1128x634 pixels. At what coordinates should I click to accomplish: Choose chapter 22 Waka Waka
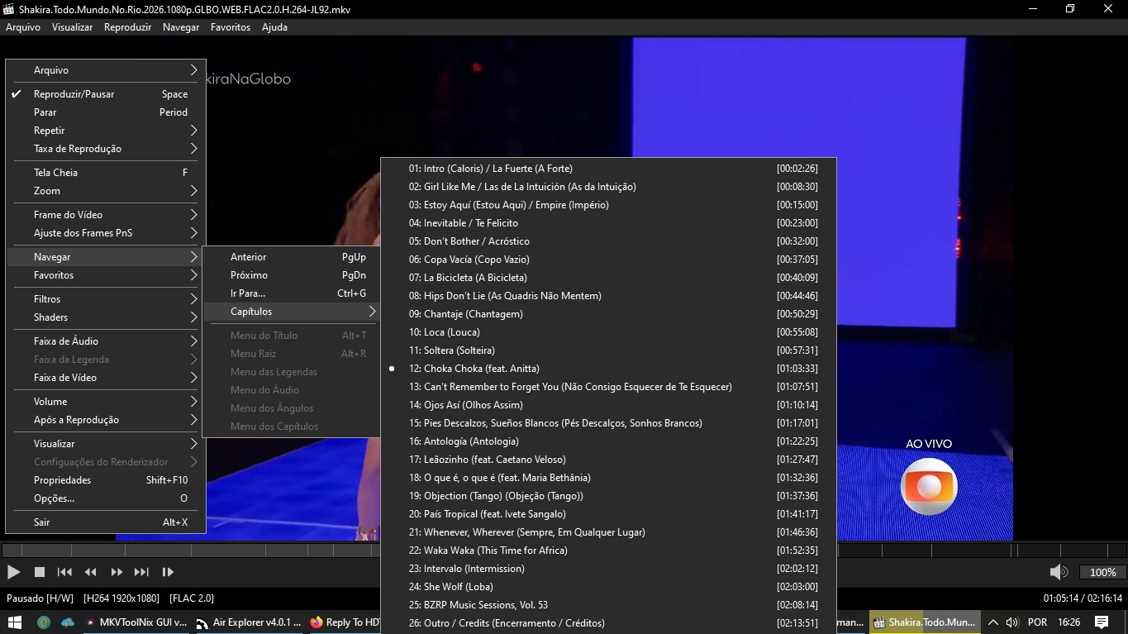pos(608,551)
